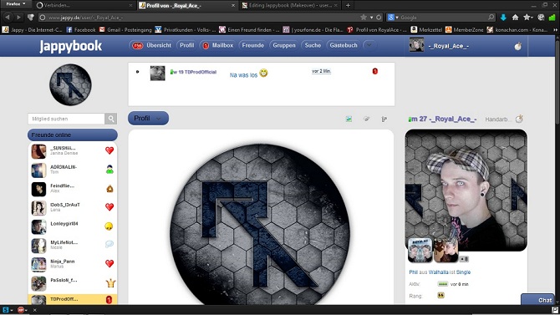Click the red icon at right of the message

click(374, 71)
